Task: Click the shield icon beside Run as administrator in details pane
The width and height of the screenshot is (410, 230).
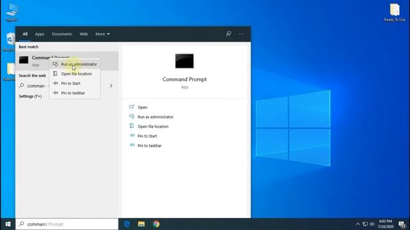Action: (132, 116)
